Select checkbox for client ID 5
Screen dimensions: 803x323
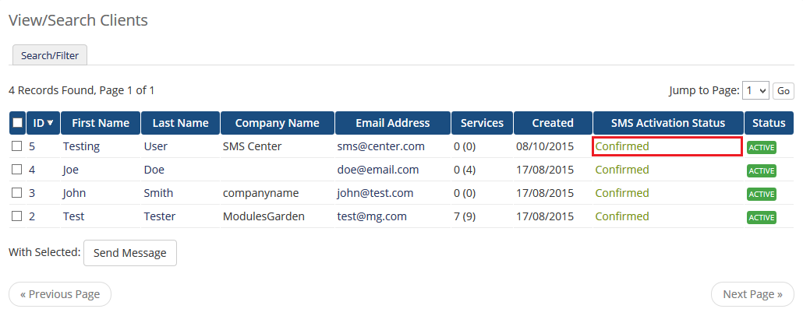pyautogui.click(x=17, y=146)
